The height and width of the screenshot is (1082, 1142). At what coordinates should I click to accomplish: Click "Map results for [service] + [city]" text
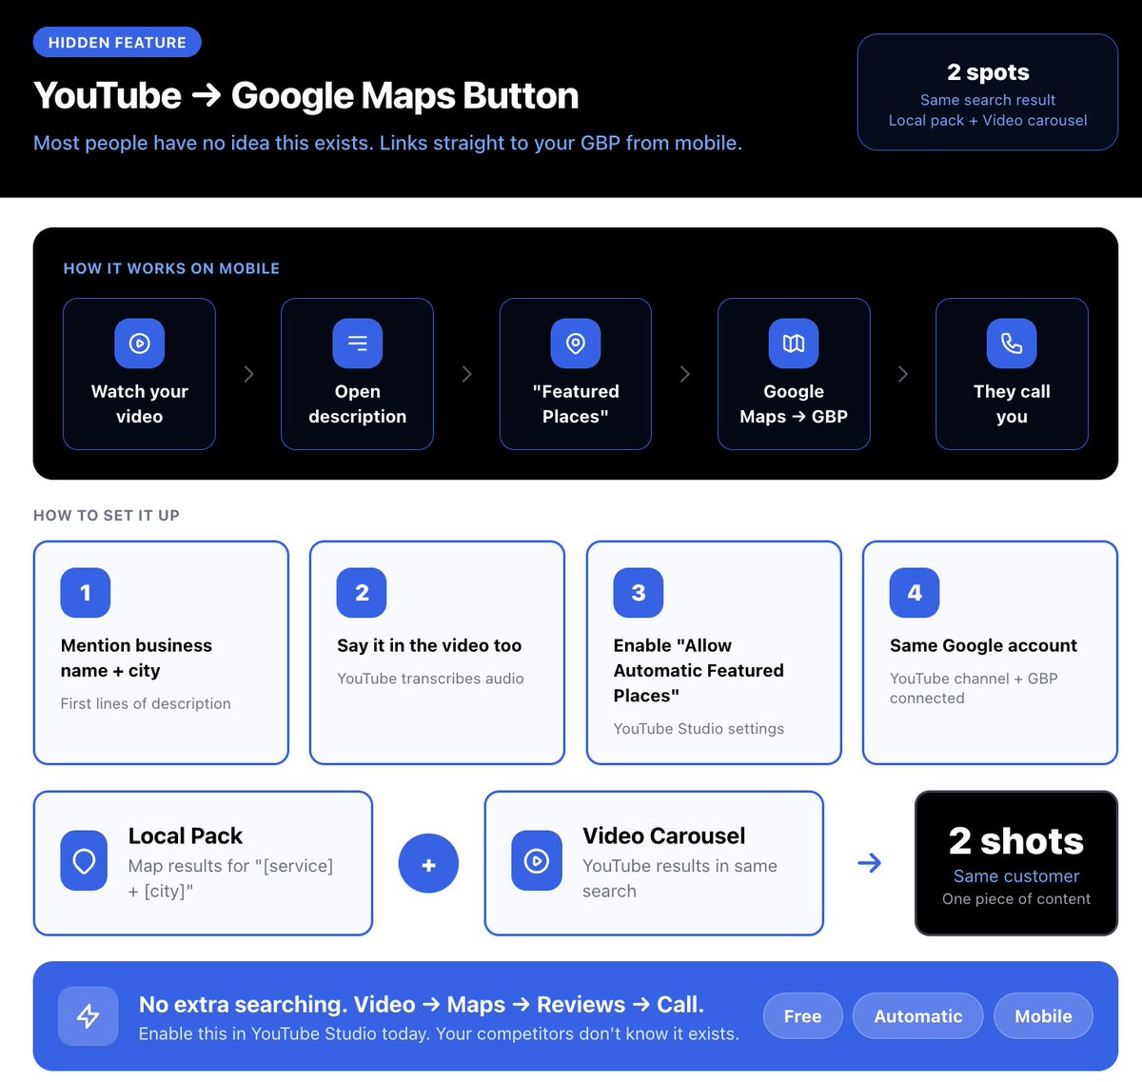pos(231,878)
